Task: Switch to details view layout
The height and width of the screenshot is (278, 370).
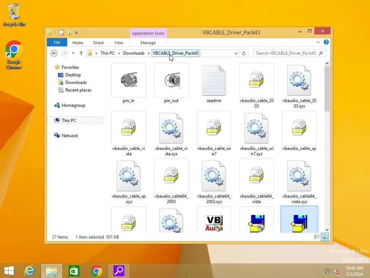Action: 317,237
